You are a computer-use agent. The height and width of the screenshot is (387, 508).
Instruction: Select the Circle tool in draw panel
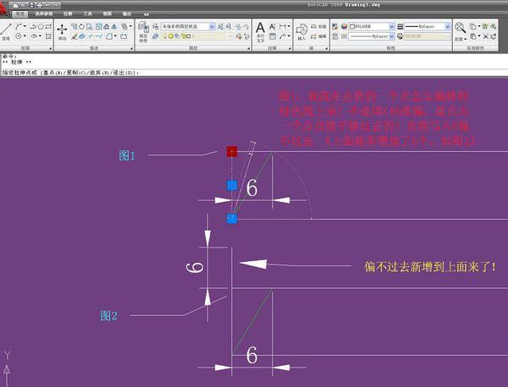(x=19, y=36)
